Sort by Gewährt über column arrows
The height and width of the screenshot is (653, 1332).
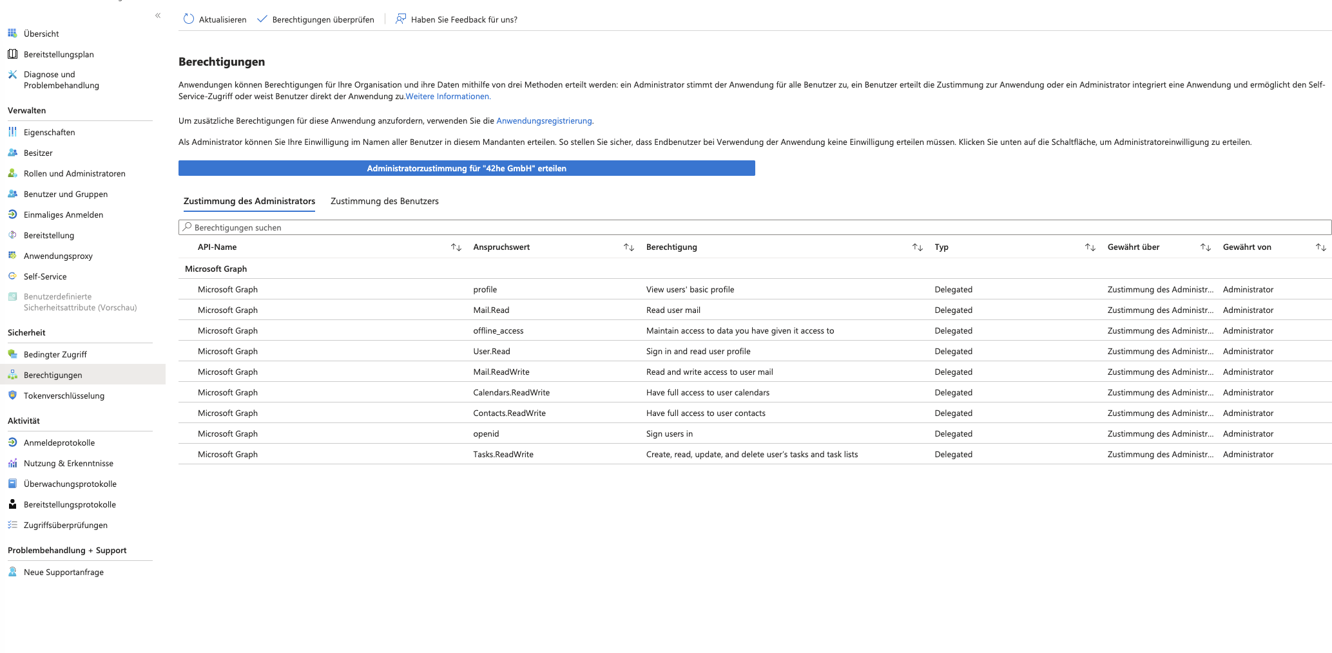(1206, 247)
